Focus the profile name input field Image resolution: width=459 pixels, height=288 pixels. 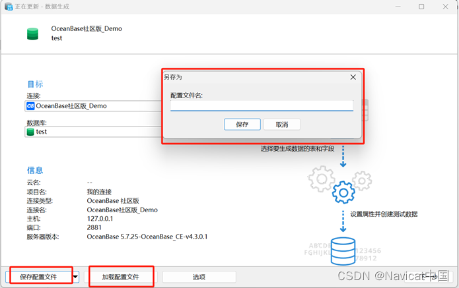pos(262,105)
